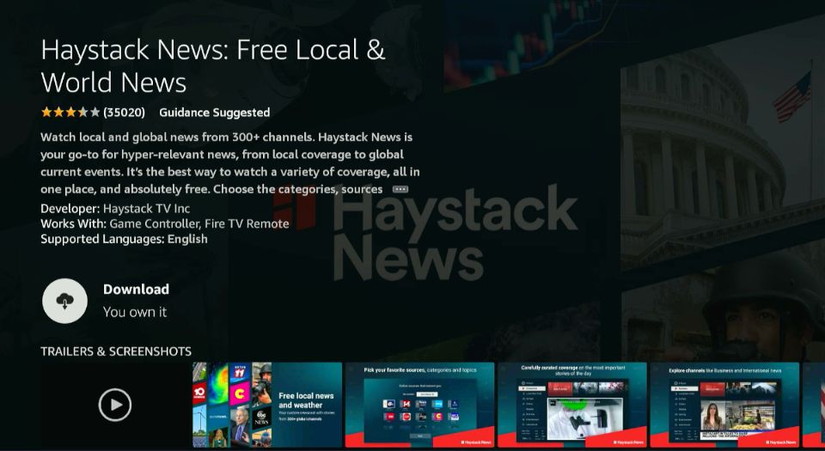Open the 'Free local news and weather' screenshot

click(267, 405)
